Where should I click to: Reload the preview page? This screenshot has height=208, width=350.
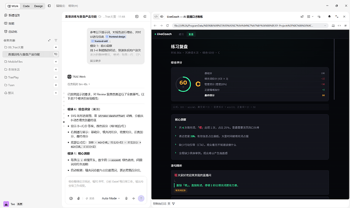tap(167, 26)
